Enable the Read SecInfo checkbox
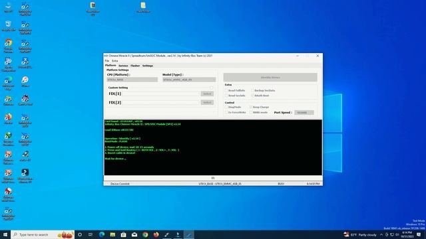Screen dimensions: 426x239 226,96
